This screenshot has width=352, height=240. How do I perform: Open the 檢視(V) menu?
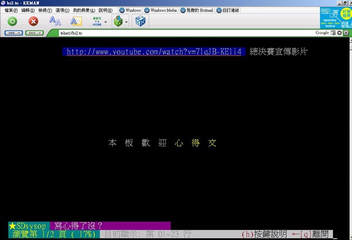point(45,11)
